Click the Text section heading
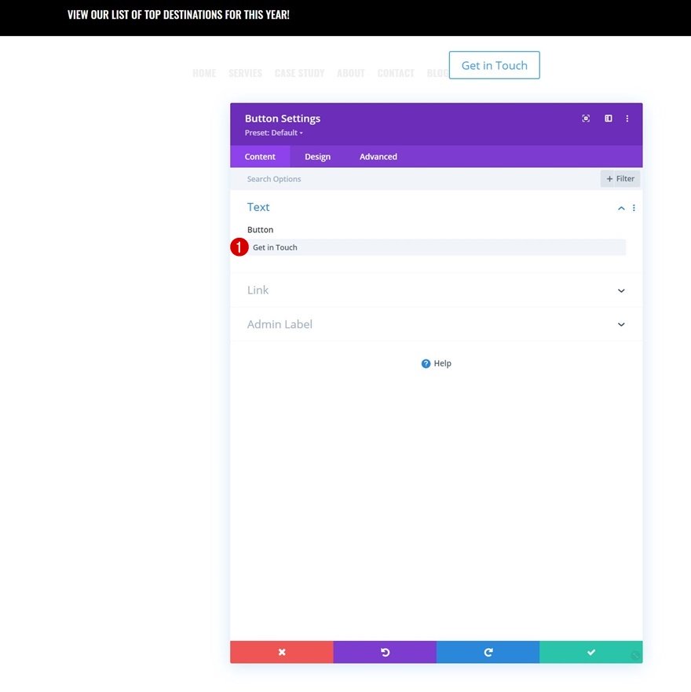691x692 pixels. tap(258, 207)
